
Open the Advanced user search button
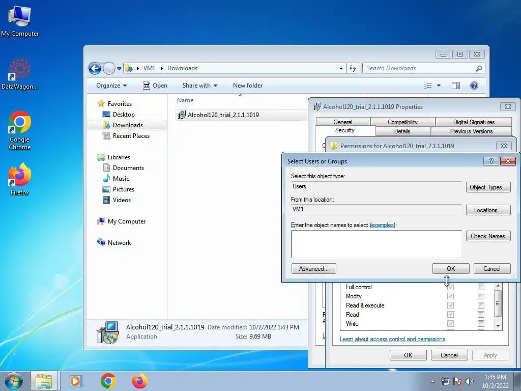point(313,269)
